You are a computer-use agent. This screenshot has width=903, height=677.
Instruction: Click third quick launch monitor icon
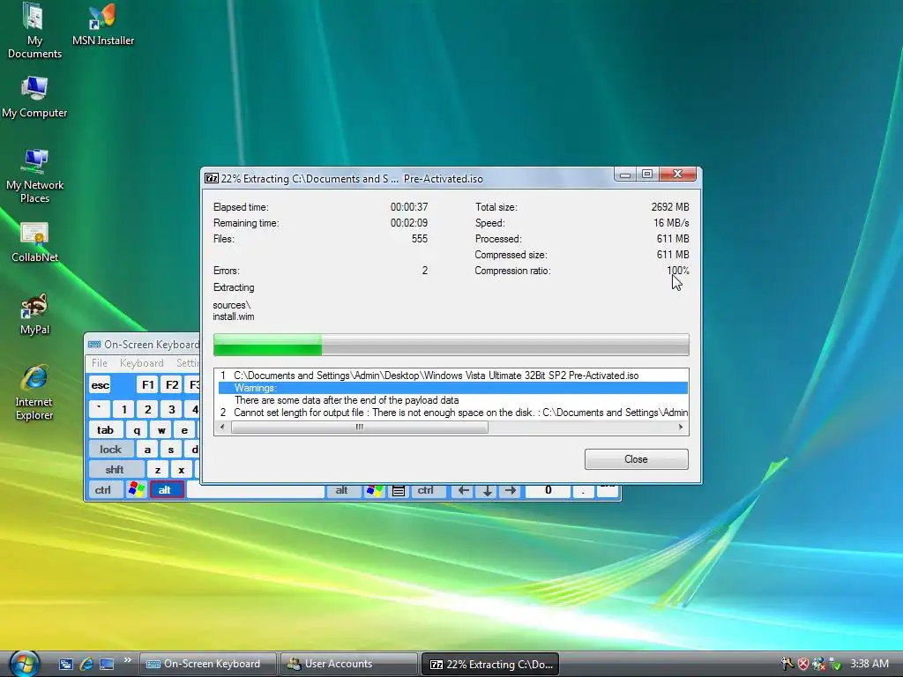tap(107, 664)
